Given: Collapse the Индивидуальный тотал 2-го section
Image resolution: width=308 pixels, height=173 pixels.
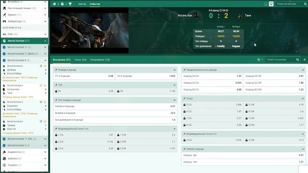Looking at the screenshot, I should tap(303, 134).
